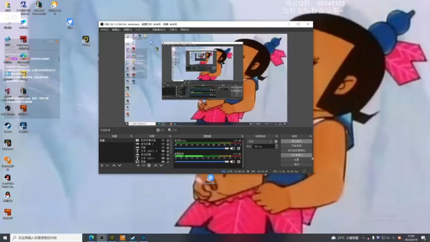Viewport: 430px width, 242px height.
Task: Select the 视频采集设备 source row
Action: click(x=153, y=140)
